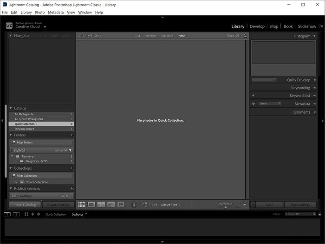Click the Export Catalog button

58,205
